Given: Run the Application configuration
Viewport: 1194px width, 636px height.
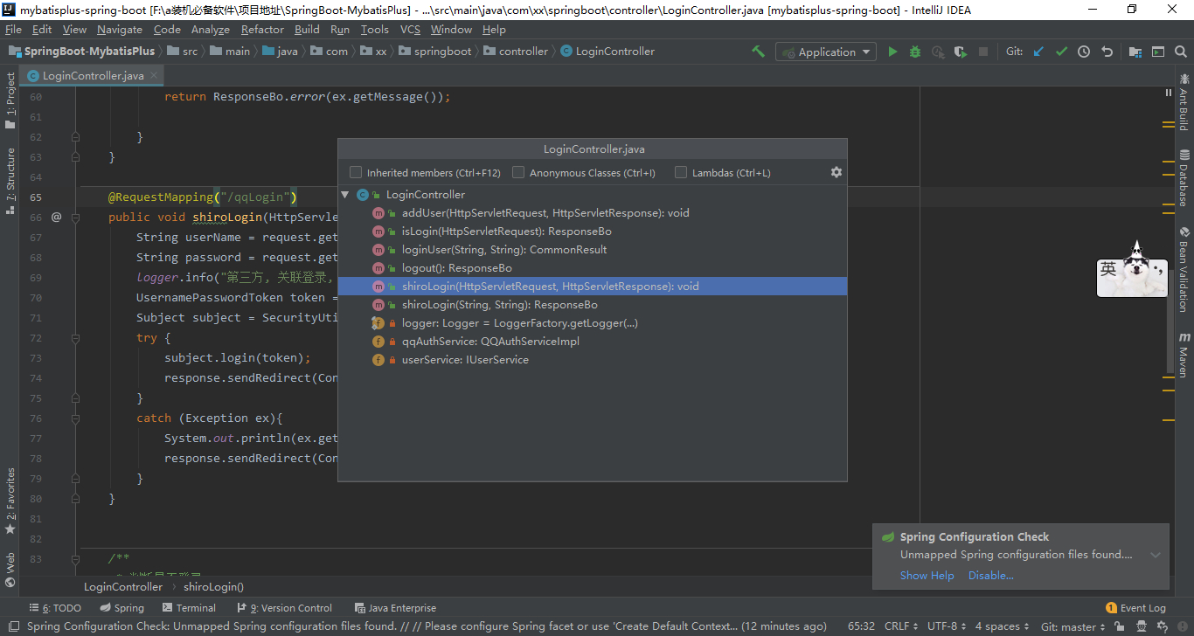Looking at the screenshot, I should tap(892, 52).
